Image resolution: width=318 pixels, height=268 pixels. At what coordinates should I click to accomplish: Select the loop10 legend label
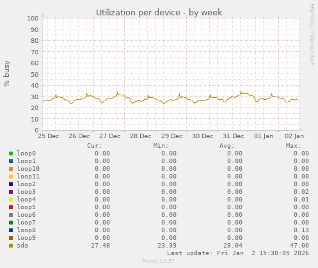click(x=28, y=169)
